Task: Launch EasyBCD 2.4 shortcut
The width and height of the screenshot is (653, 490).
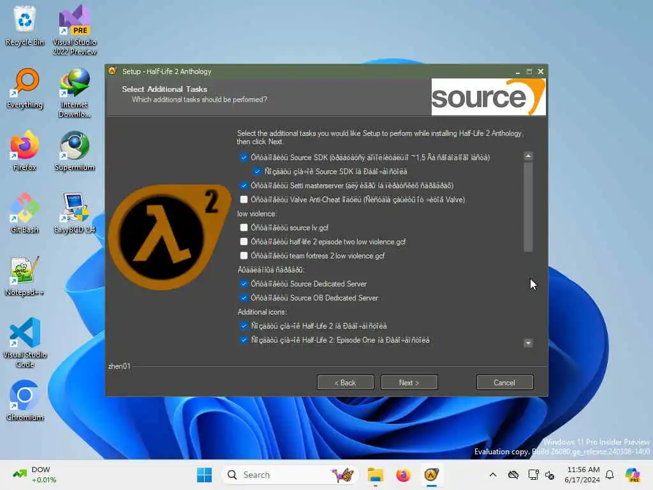Action: pyautogui.click(x=75, y=213)
